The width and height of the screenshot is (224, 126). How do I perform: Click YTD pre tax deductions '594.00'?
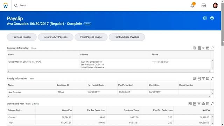101,122
